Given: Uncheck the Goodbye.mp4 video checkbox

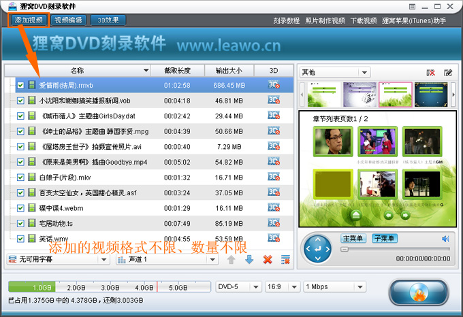Looking at the screenshot, I should [20, 162].
